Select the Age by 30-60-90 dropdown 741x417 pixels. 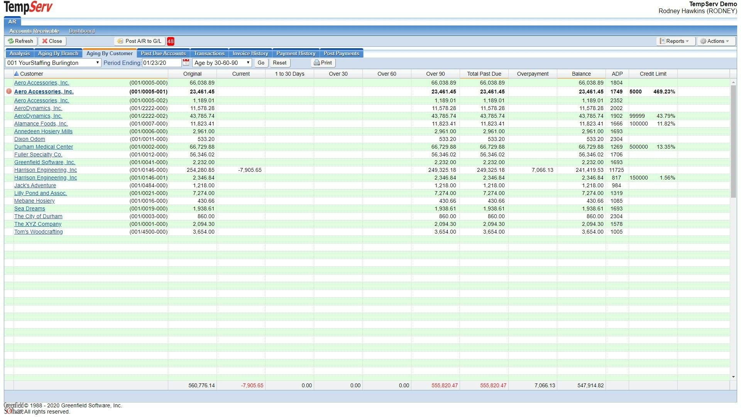[x=221, y=62]
